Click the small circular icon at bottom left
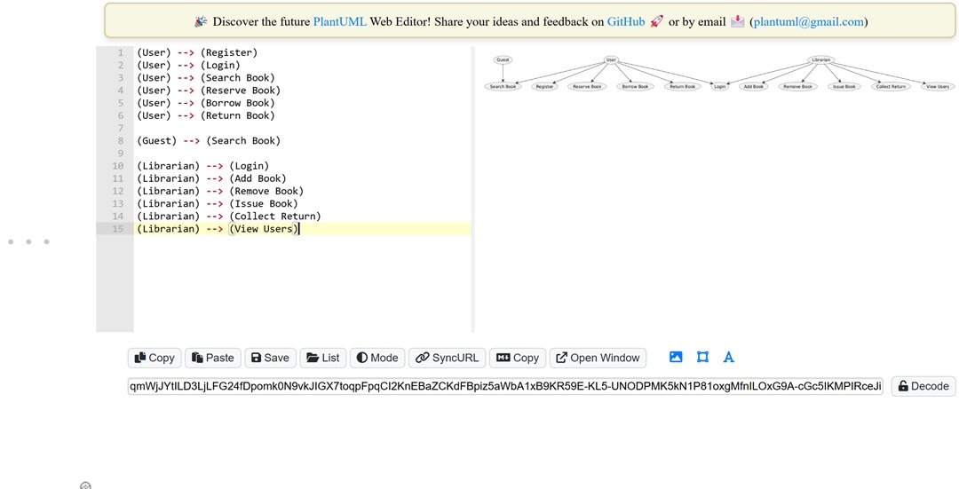Screen dimensions: 959x489 [x=85, y=485]
